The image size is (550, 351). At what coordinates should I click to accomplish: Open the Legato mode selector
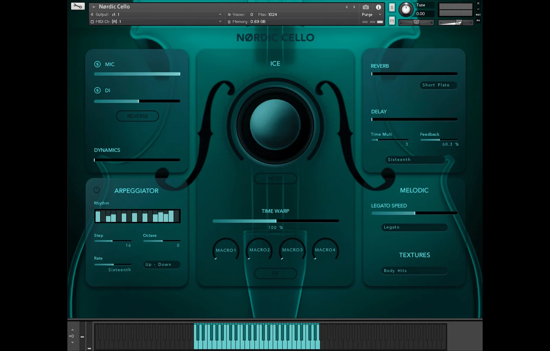tap(414, 227)
